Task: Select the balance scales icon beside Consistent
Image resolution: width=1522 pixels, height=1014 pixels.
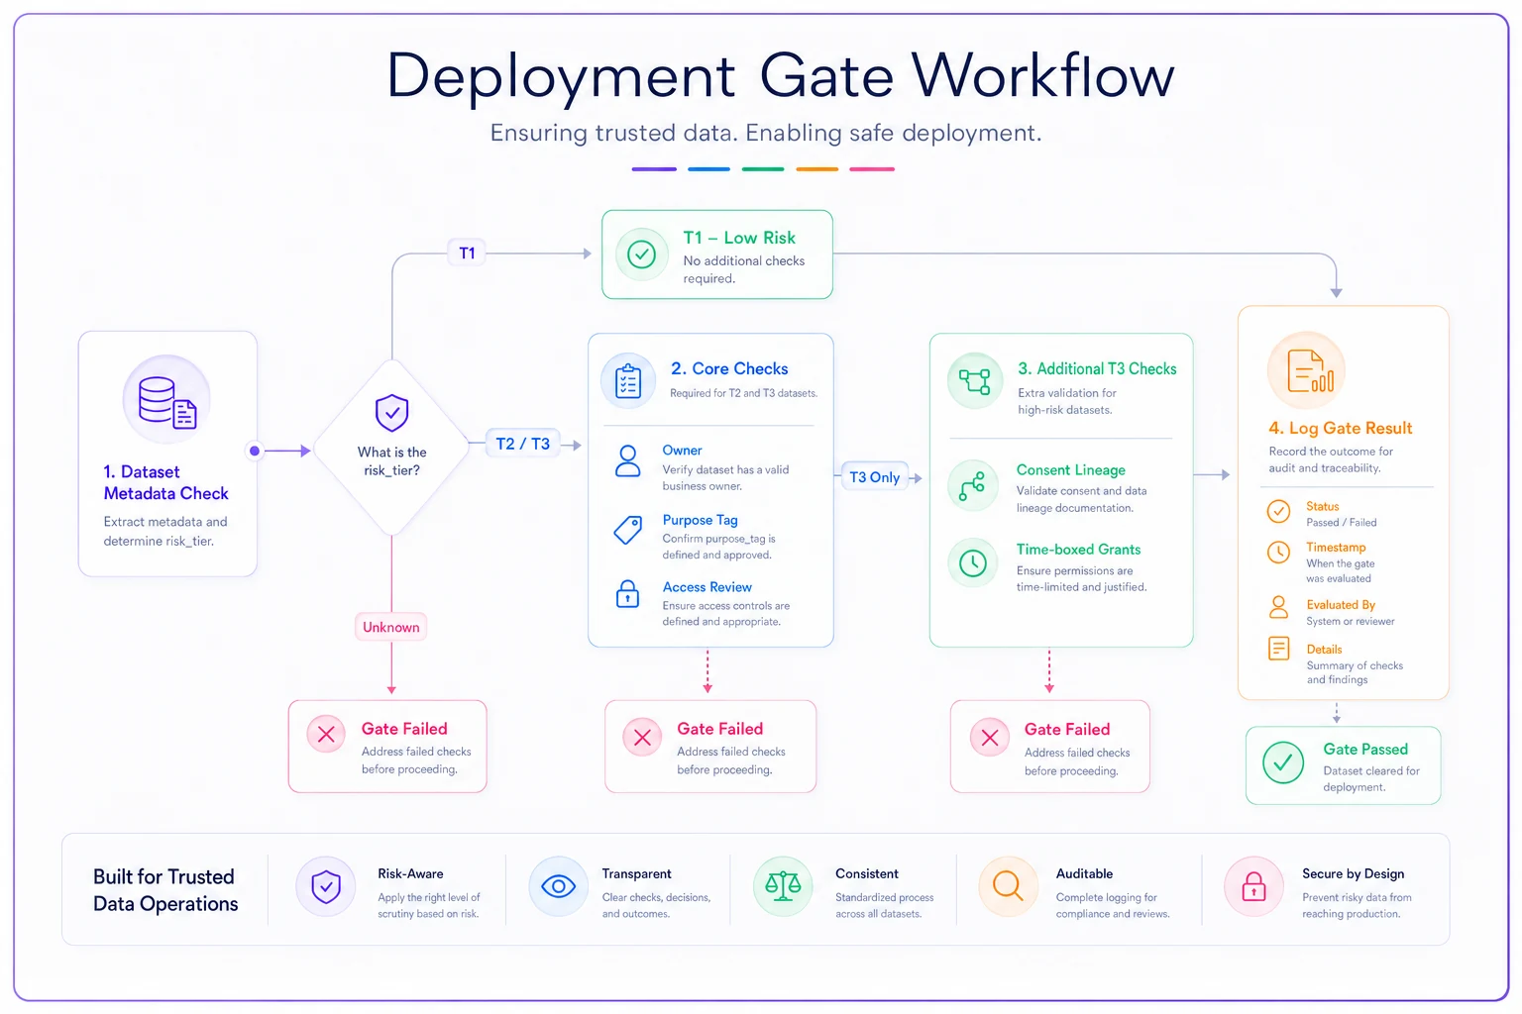Action: pos(783,886)
